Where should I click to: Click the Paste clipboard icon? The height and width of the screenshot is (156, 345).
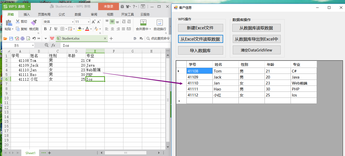pyautogui.click(x=9, y=23)
